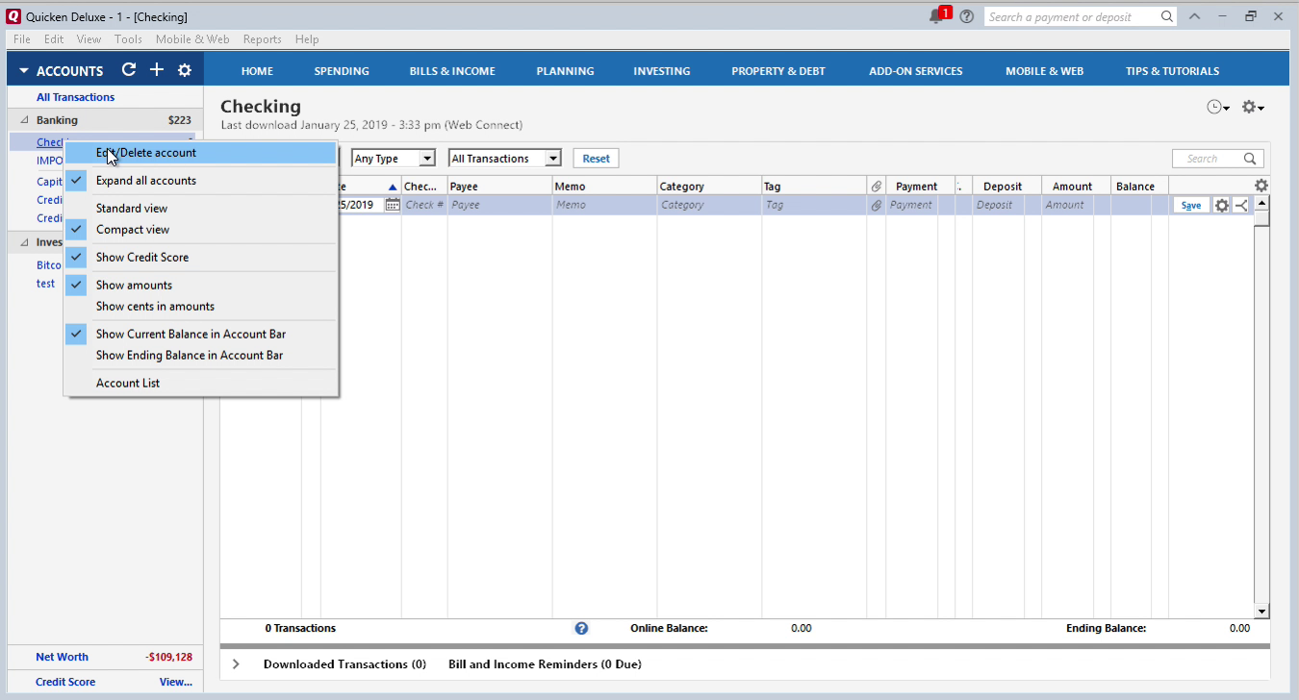Open the File menu
Viewport: 1299px width, 700px height.
[22, 39]
